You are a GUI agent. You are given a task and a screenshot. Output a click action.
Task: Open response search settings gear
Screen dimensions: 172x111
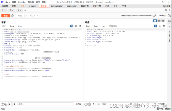89,104
